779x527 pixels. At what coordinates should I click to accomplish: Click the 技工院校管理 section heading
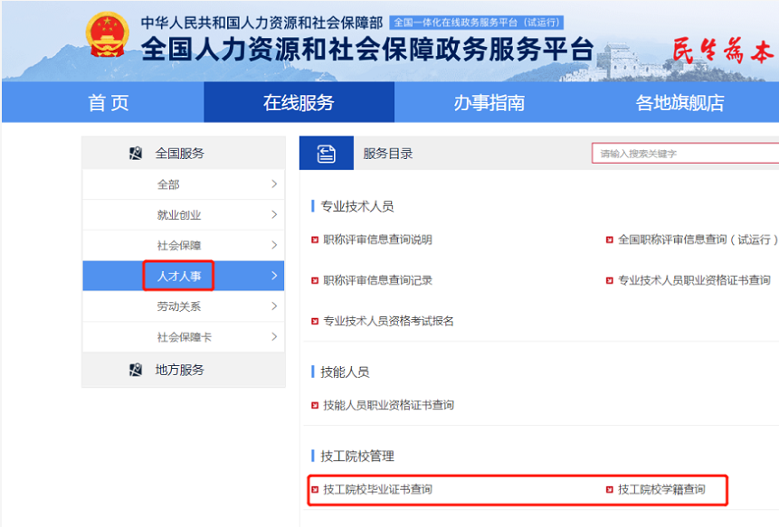point(357,456)
